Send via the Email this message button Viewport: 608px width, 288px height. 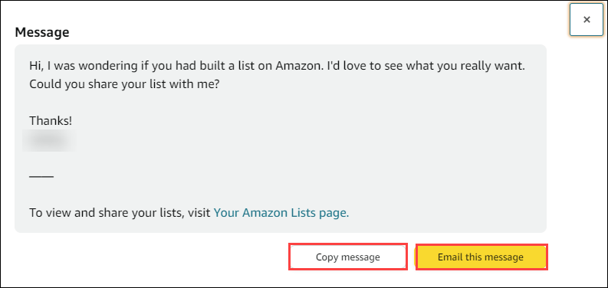pyautogui.click(x=481, y=257)
